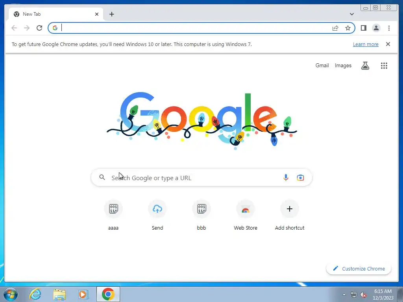The height and width of the screenshot is (302, 403).
Task: Launch Internet Explorer from taskbar
Action: pos(35,294)
